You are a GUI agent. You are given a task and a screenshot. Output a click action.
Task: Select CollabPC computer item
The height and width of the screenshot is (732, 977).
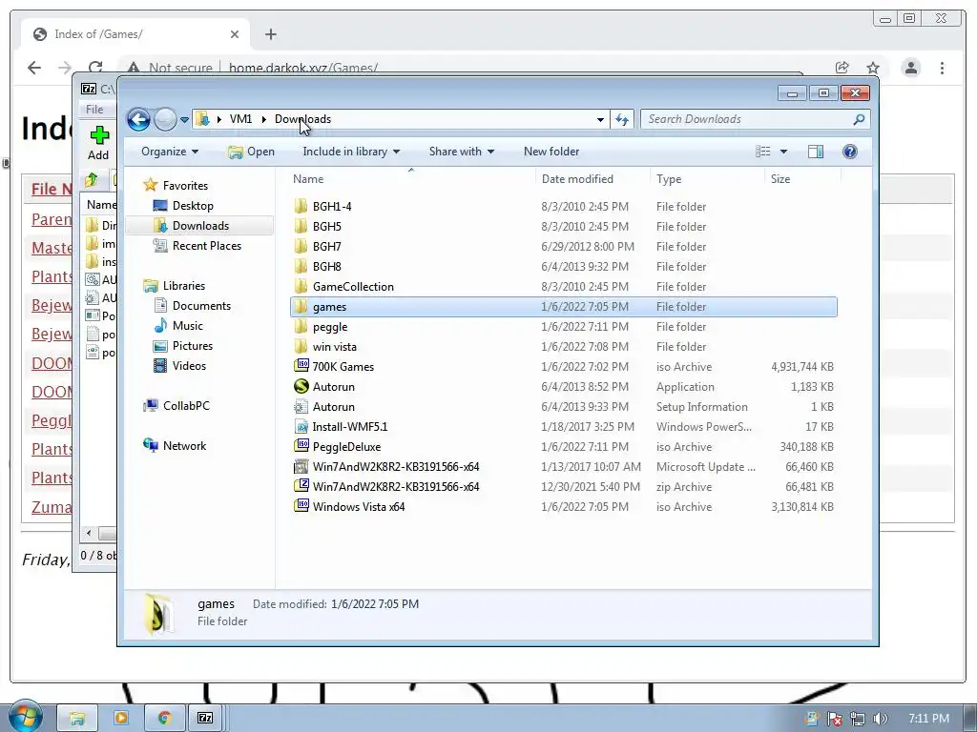pos(177,406)
